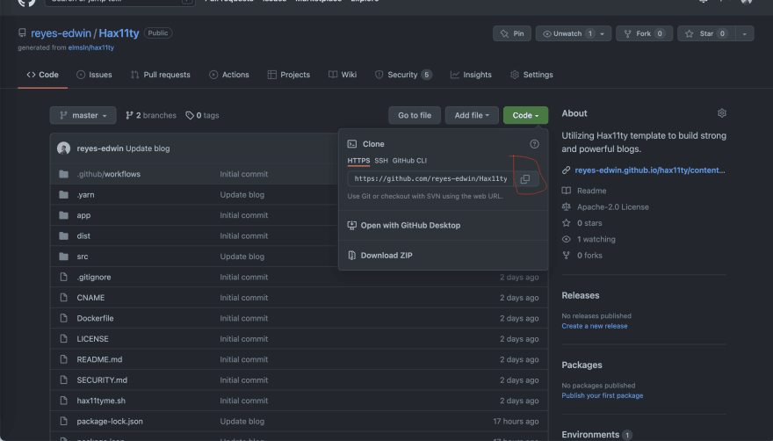Click the README.md file icon
The width and height of the screenshot is (773, 441).
[x=63, y=359]
